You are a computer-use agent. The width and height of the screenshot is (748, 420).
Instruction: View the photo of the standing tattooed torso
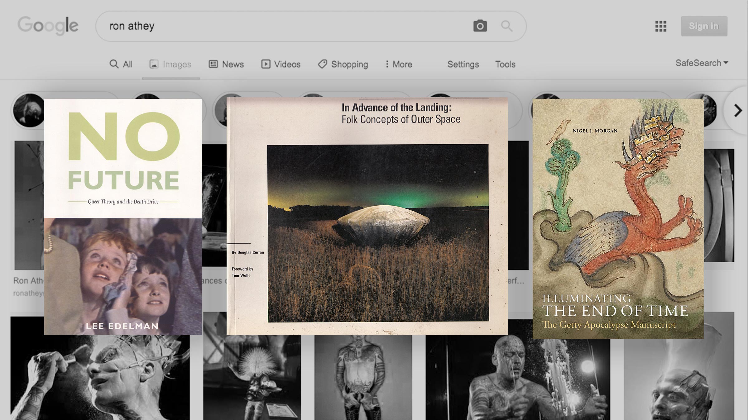(x=363, y=378)
